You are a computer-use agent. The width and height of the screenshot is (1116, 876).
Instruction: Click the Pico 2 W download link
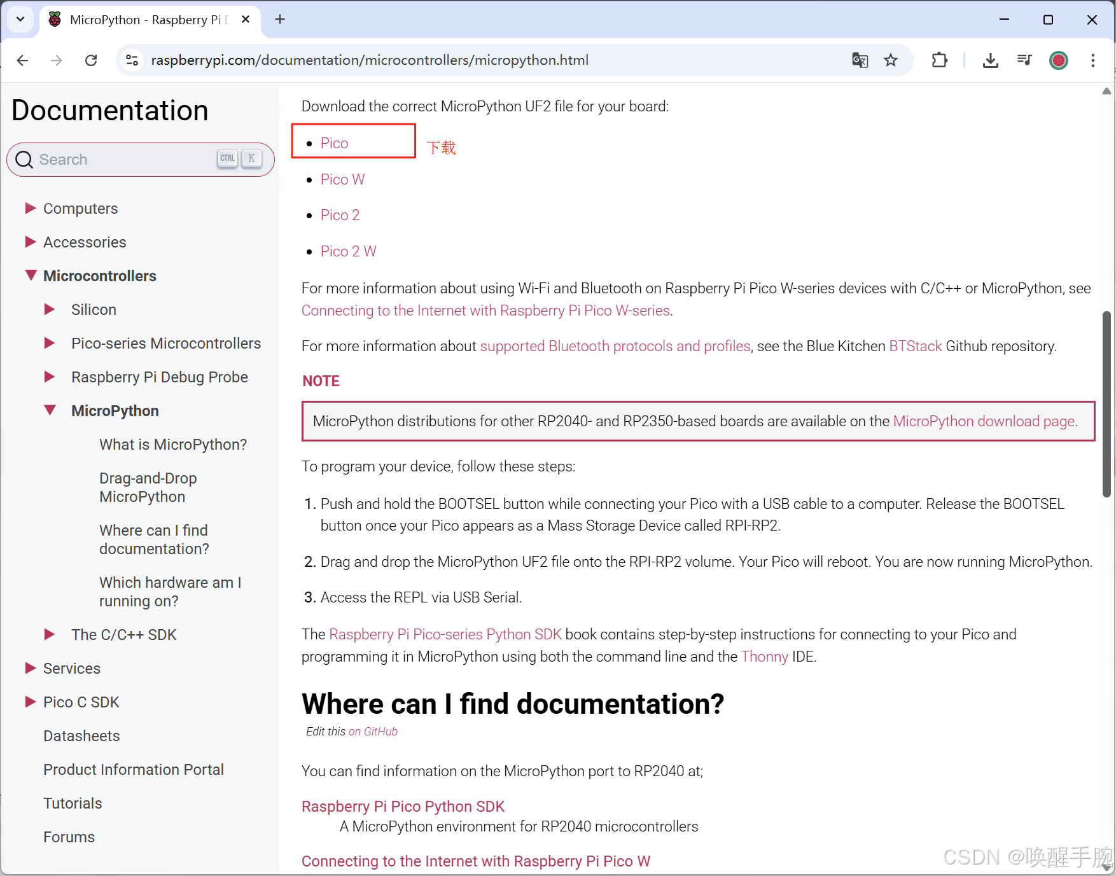[349, 251]
